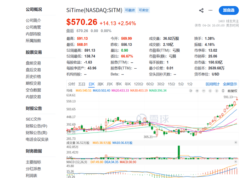
Task: Switch to the 分时 intraday tab
Action: pos(72,84)
